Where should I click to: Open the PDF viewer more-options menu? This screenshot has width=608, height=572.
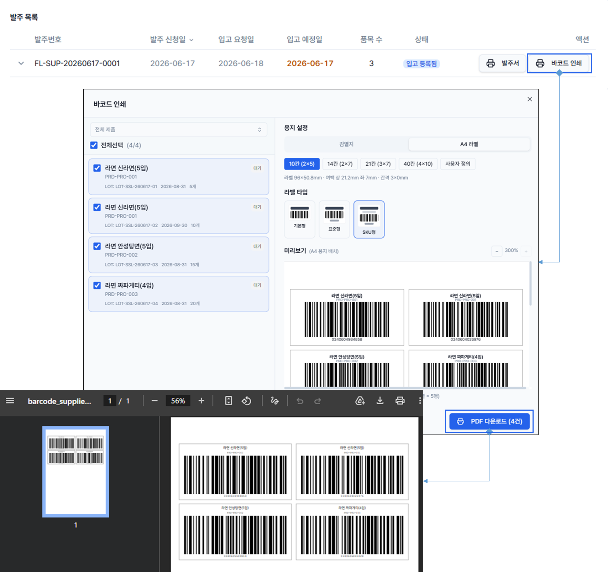click(420, 401)
